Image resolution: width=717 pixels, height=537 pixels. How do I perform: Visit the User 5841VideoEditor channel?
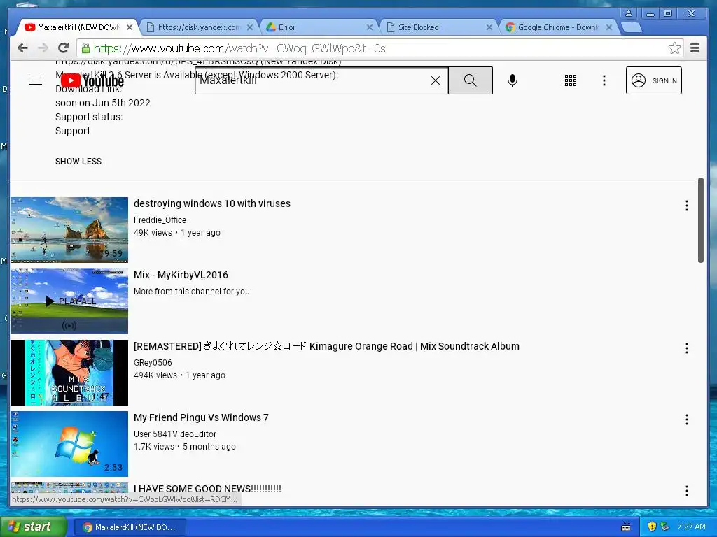point(174,434)
